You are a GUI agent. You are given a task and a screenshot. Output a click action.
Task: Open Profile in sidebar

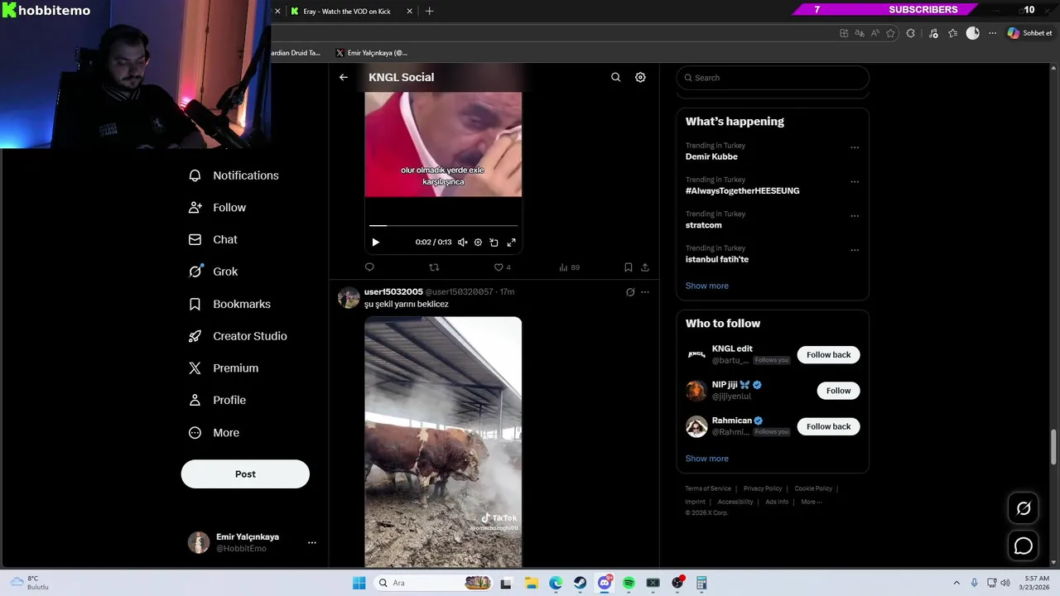pyautogui.click(x=218, y=400)
